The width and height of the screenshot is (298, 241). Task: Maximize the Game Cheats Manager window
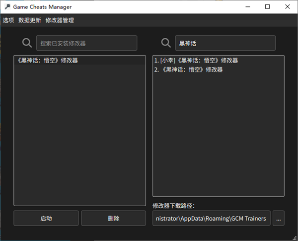(x=268, y=7)
